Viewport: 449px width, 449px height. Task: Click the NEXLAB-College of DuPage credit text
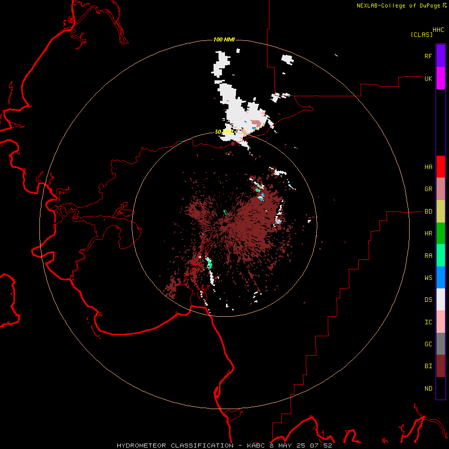point(399,5)
